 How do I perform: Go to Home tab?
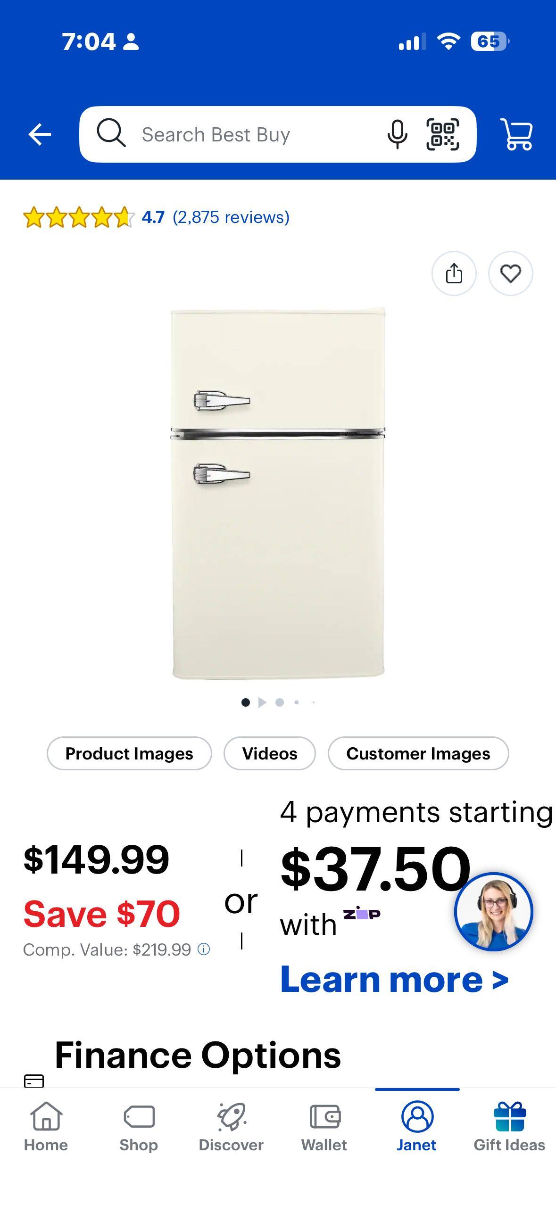[46, 1127]
